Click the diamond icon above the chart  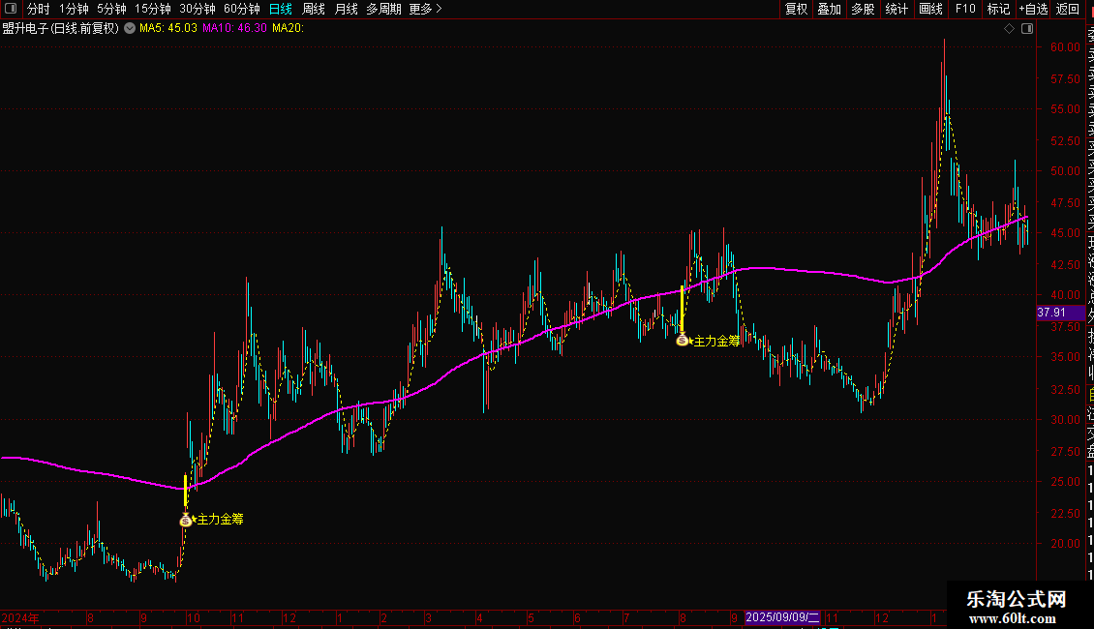[x=1009, y=29]
